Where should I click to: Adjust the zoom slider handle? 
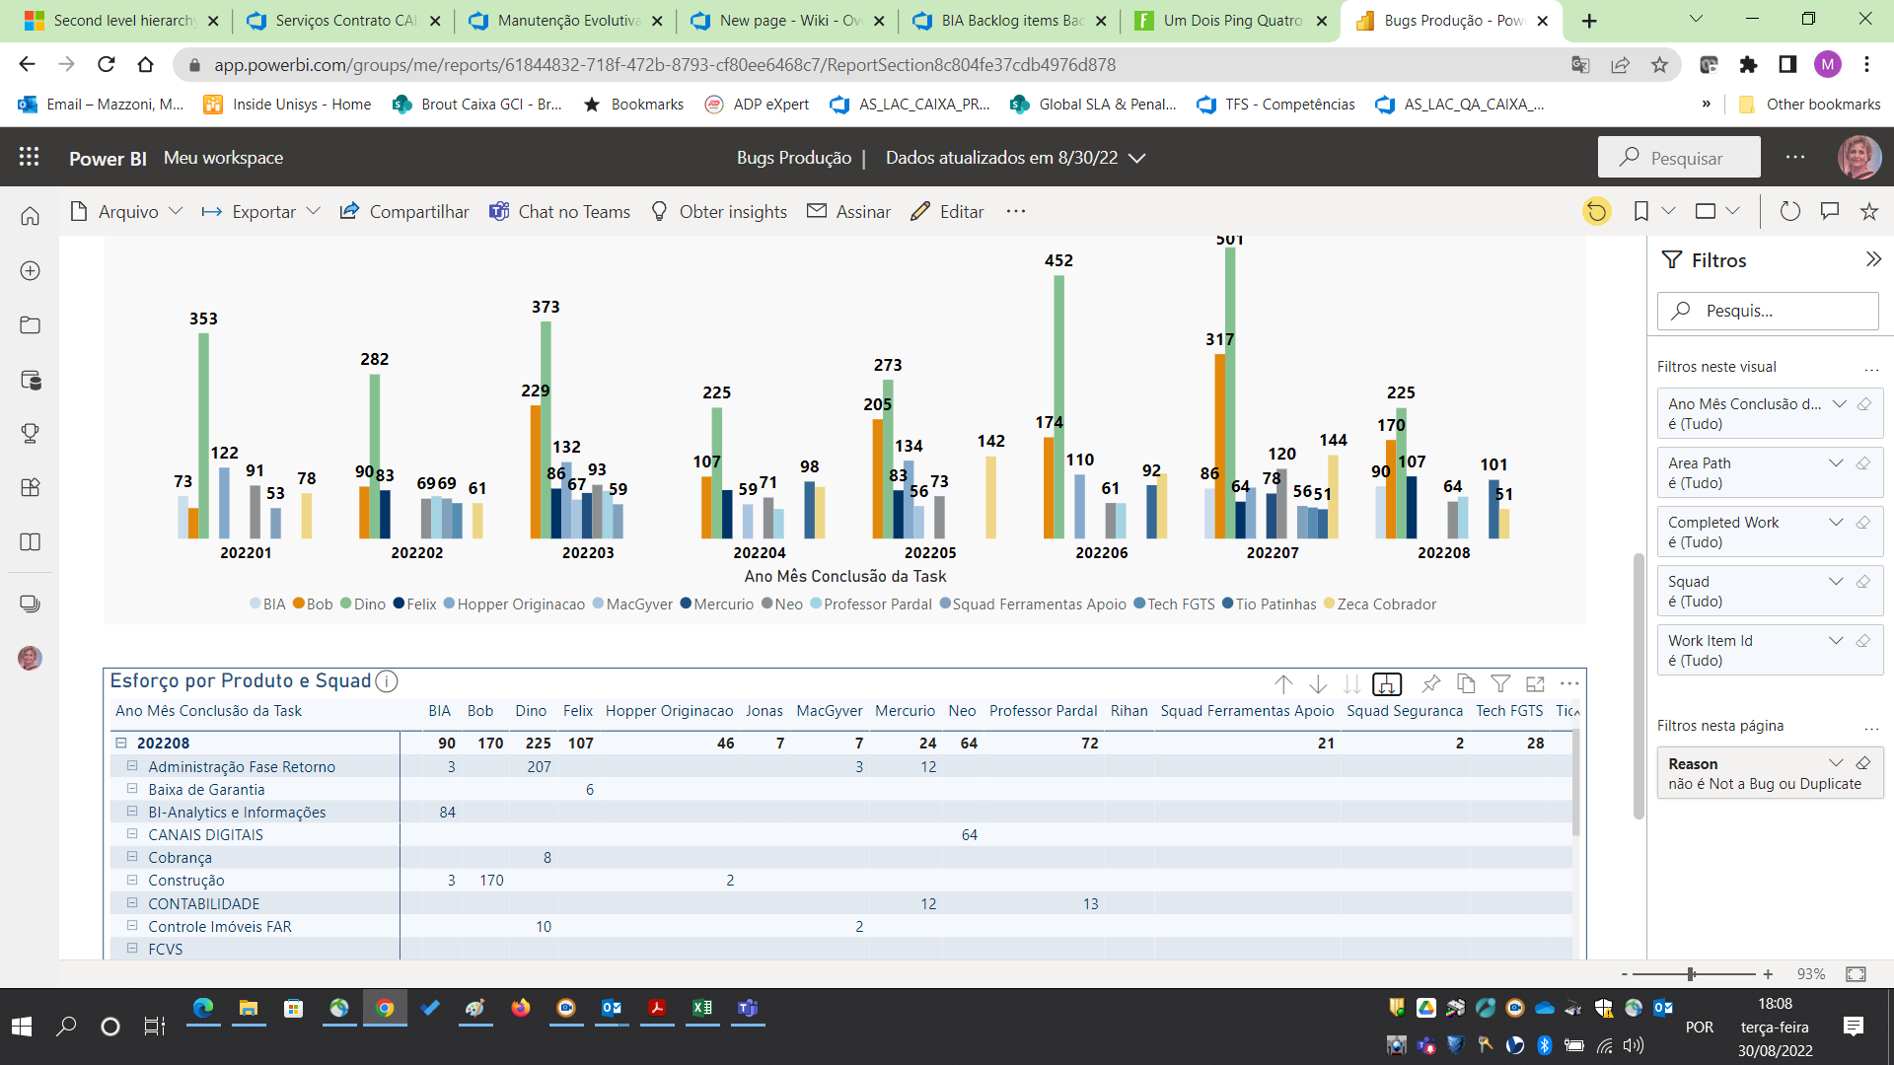1691,974
